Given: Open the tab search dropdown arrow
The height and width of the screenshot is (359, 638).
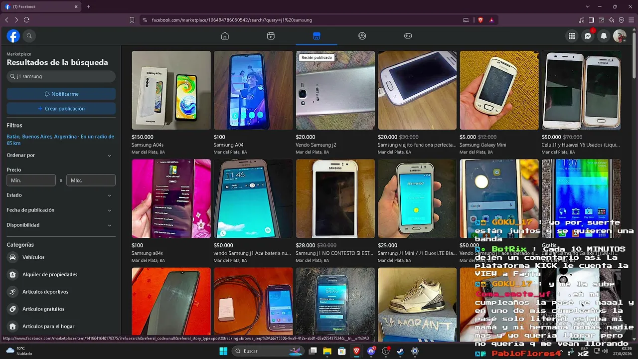Looking at the screenshot, I should point(588,6).
